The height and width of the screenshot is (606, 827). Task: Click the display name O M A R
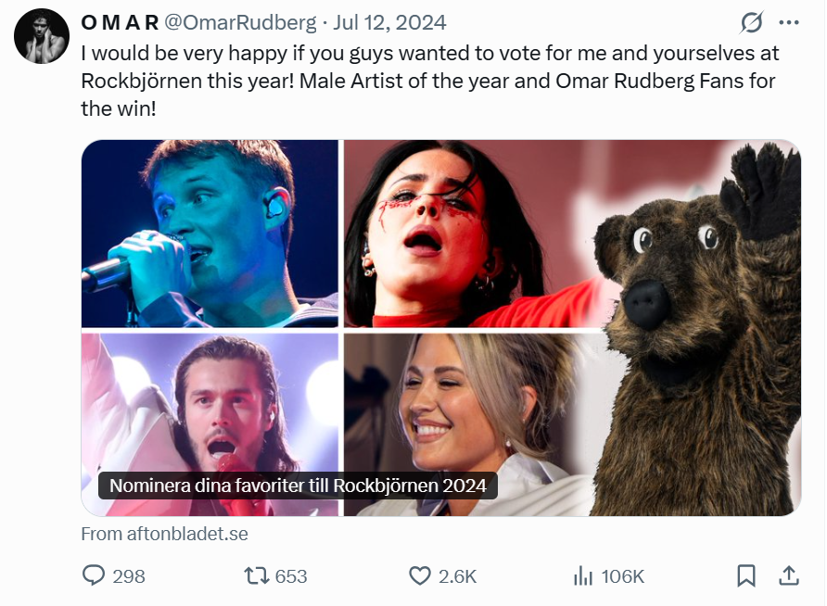coord(120,22)
